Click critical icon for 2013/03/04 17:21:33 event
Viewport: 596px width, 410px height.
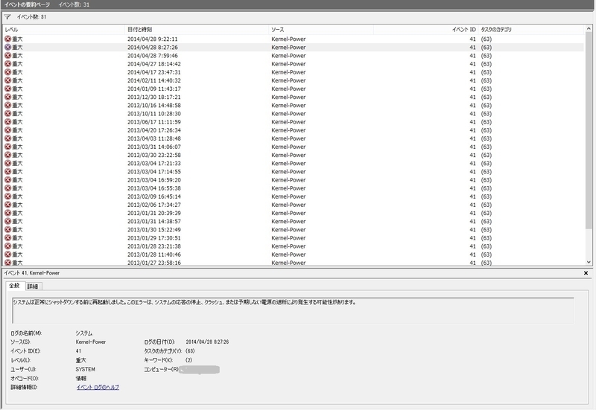point(7,163)
